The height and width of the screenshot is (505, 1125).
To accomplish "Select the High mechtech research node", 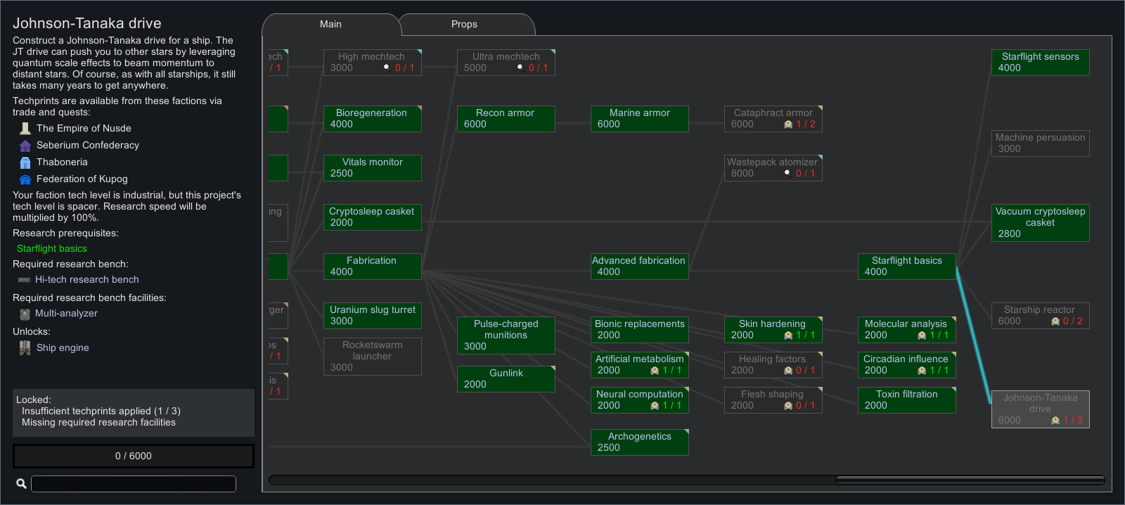I will 373,63.
